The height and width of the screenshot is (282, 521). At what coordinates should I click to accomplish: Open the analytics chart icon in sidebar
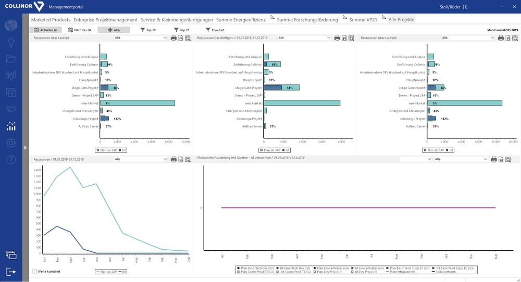[x=11, y=126]
